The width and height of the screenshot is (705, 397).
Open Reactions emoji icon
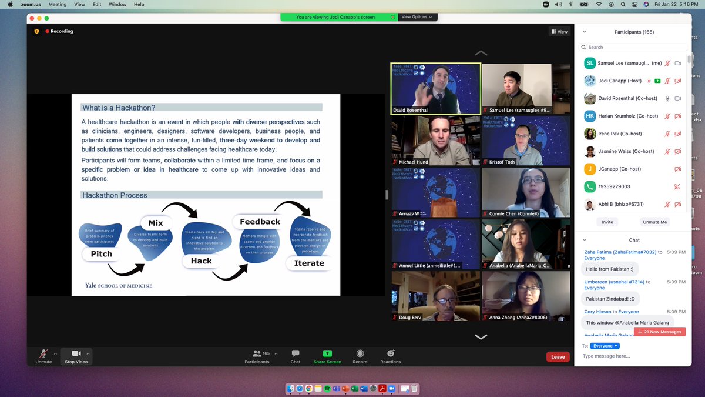click(391, 353)
